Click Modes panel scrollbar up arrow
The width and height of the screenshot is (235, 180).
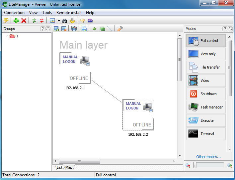coord(229,37)
